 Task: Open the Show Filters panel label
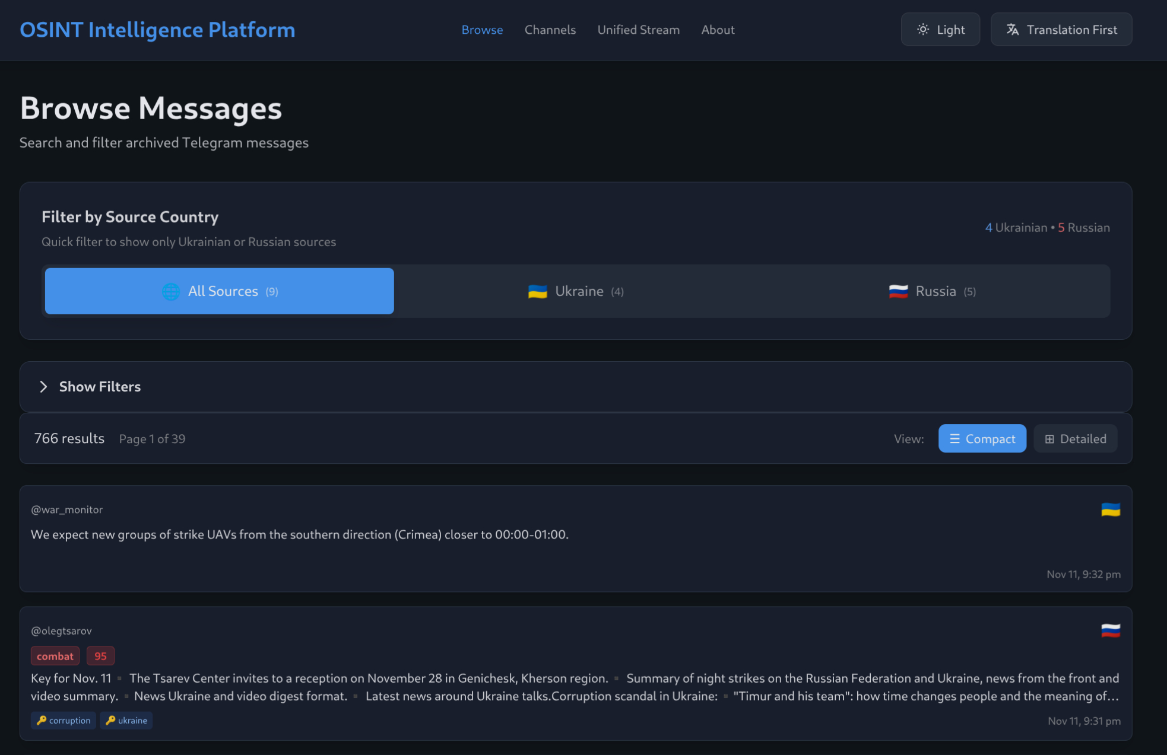coord(100,387)
